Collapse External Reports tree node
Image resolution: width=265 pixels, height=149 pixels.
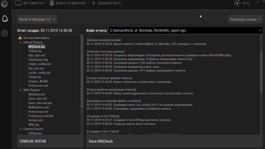(x=21, y=129)
